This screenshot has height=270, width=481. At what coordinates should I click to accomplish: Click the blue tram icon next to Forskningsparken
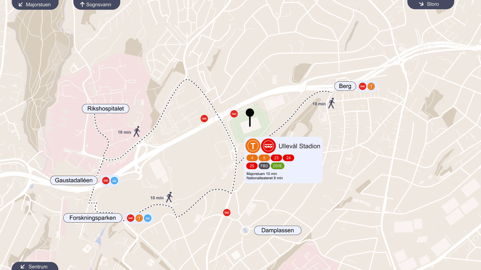click(x=148, y=218)
